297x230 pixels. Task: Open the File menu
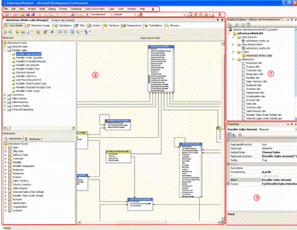(x=6, y=9)
